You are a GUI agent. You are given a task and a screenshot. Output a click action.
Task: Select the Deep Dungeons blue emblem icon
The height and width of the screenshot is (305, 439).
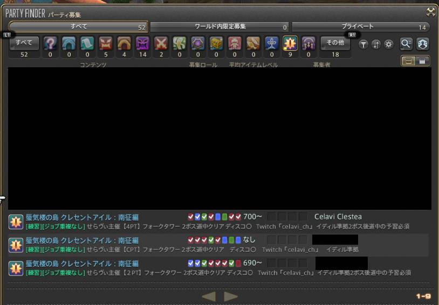(x=272, y=43)
